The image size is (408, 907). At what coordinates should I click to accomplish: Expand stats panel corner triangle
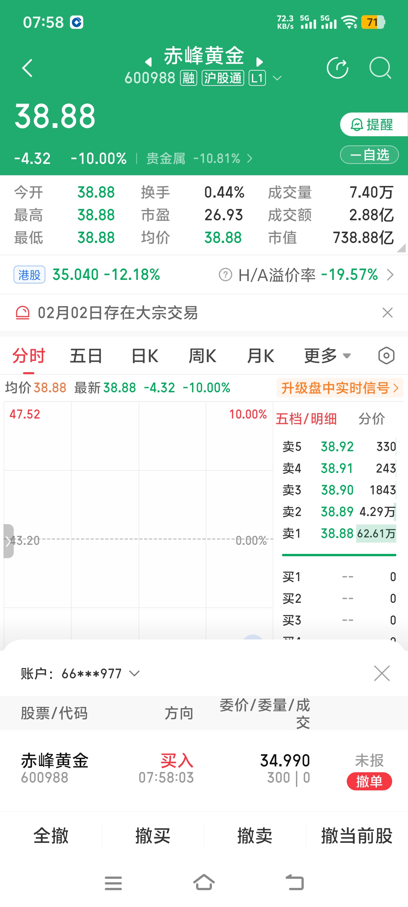point(401,247)
